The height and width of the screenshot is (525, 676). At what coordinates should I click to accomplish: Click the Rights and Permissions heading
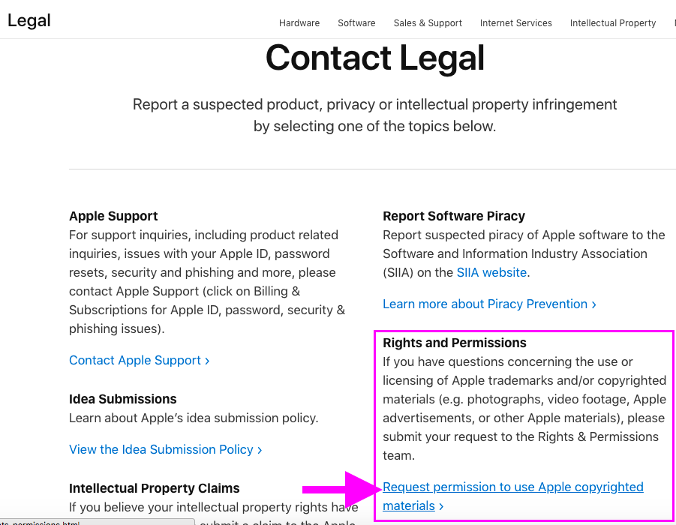(455, 343)
